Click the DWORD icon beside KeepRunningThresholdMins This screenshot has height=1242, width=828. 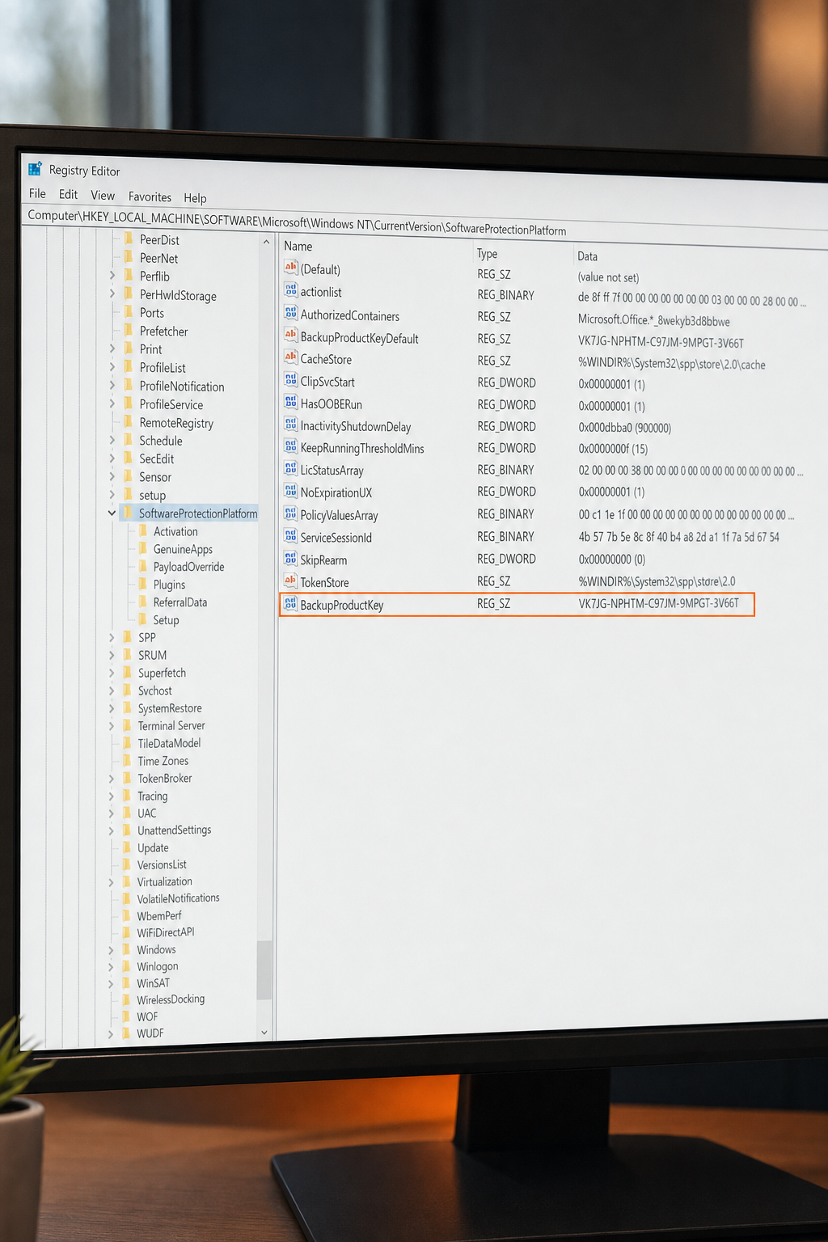tap(291, 446)
